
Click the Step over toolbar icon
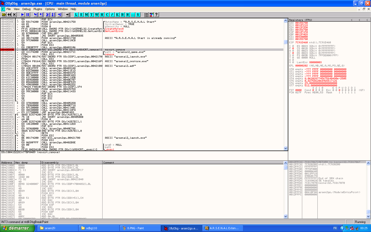pyautogui.click(x=41, y=15)
